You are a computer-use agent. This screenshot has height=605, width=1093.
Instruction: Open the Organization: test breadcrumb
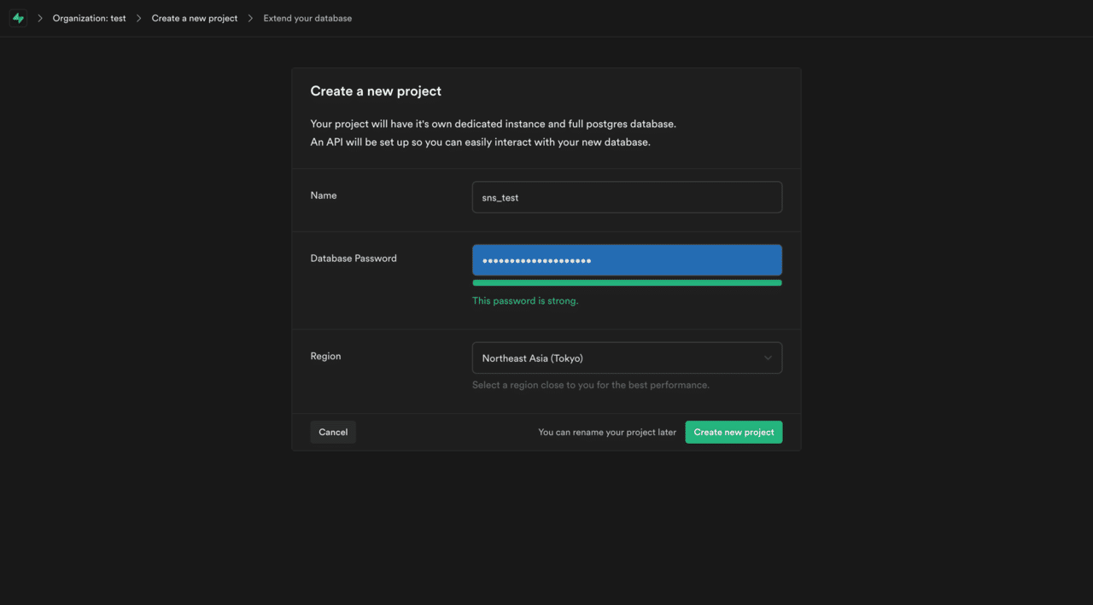89,18
